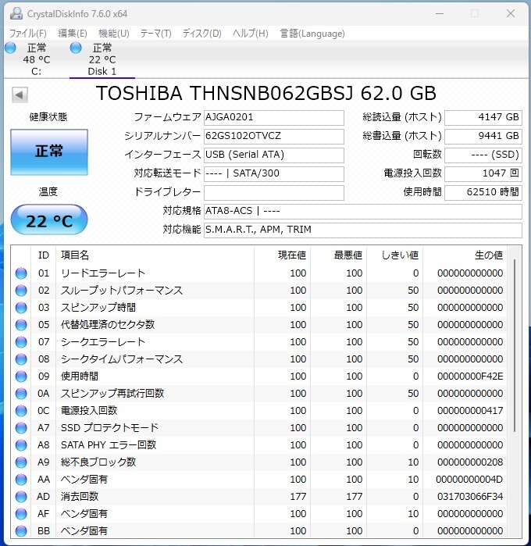Click the しきい値 column header
Image resolution: width=531 pixels, height=546 pixels.
point(395,255)
